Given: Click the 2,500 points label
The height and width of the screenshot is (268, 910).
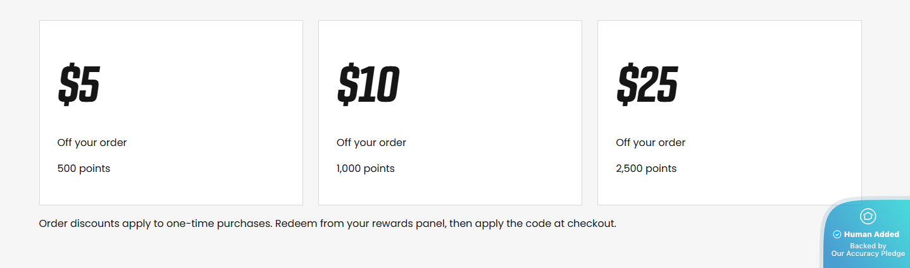Looking at the screenshot, I should click(646, 169).
